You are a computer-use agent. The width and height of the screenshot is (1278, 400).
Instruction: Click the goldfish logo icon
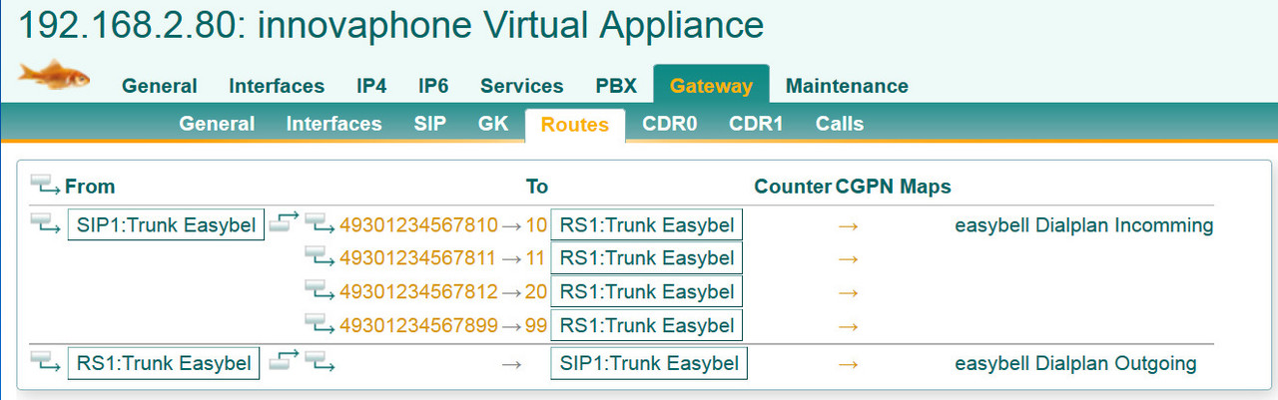point(54,74)
